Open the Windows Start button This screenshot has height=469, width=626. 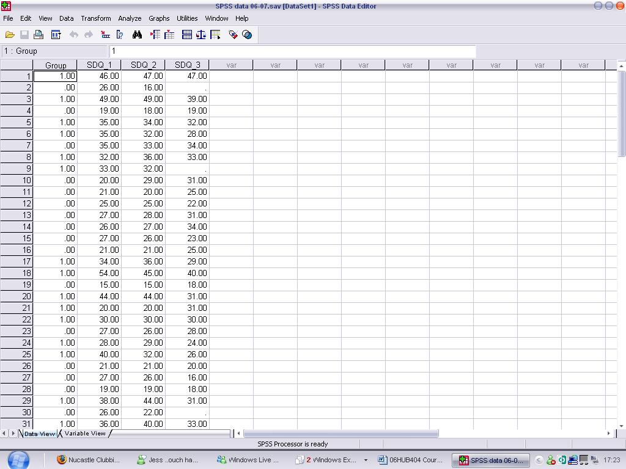[18, 459]
